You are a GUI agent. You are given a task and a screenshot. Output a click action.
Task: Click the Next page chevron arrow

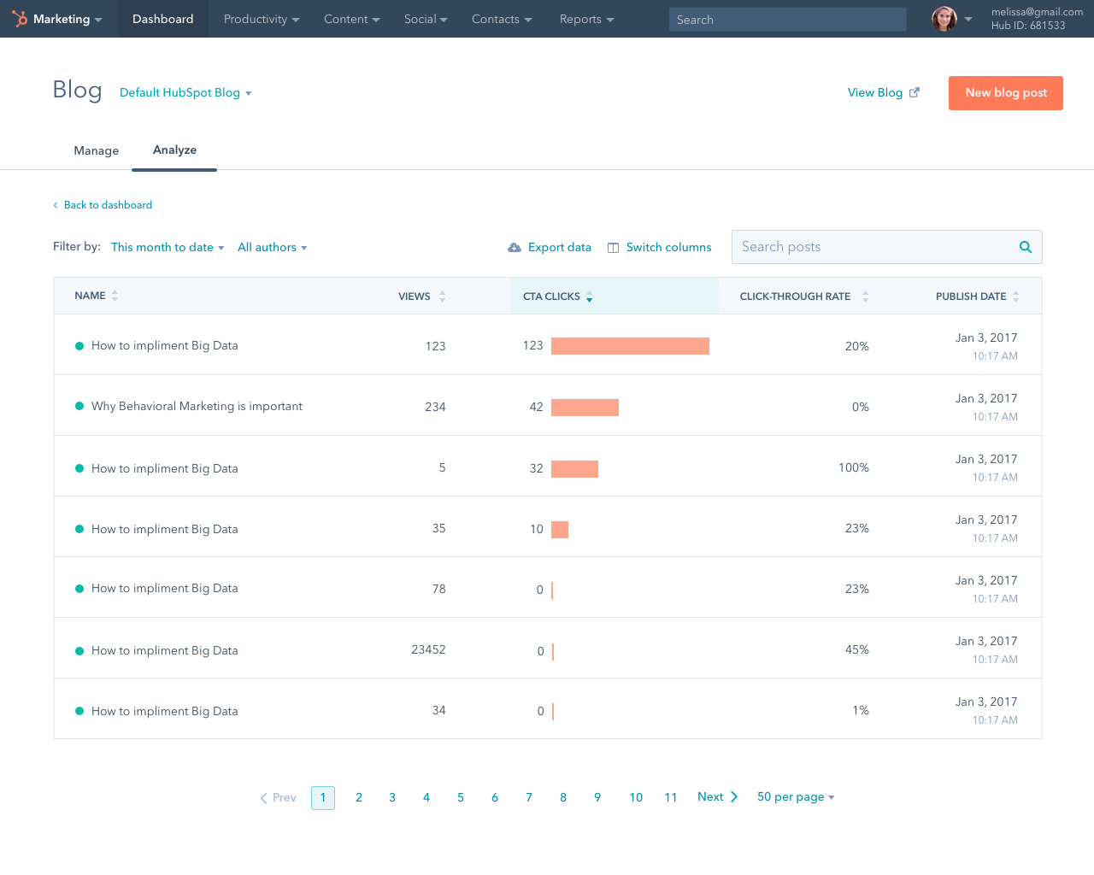(733, 797)
